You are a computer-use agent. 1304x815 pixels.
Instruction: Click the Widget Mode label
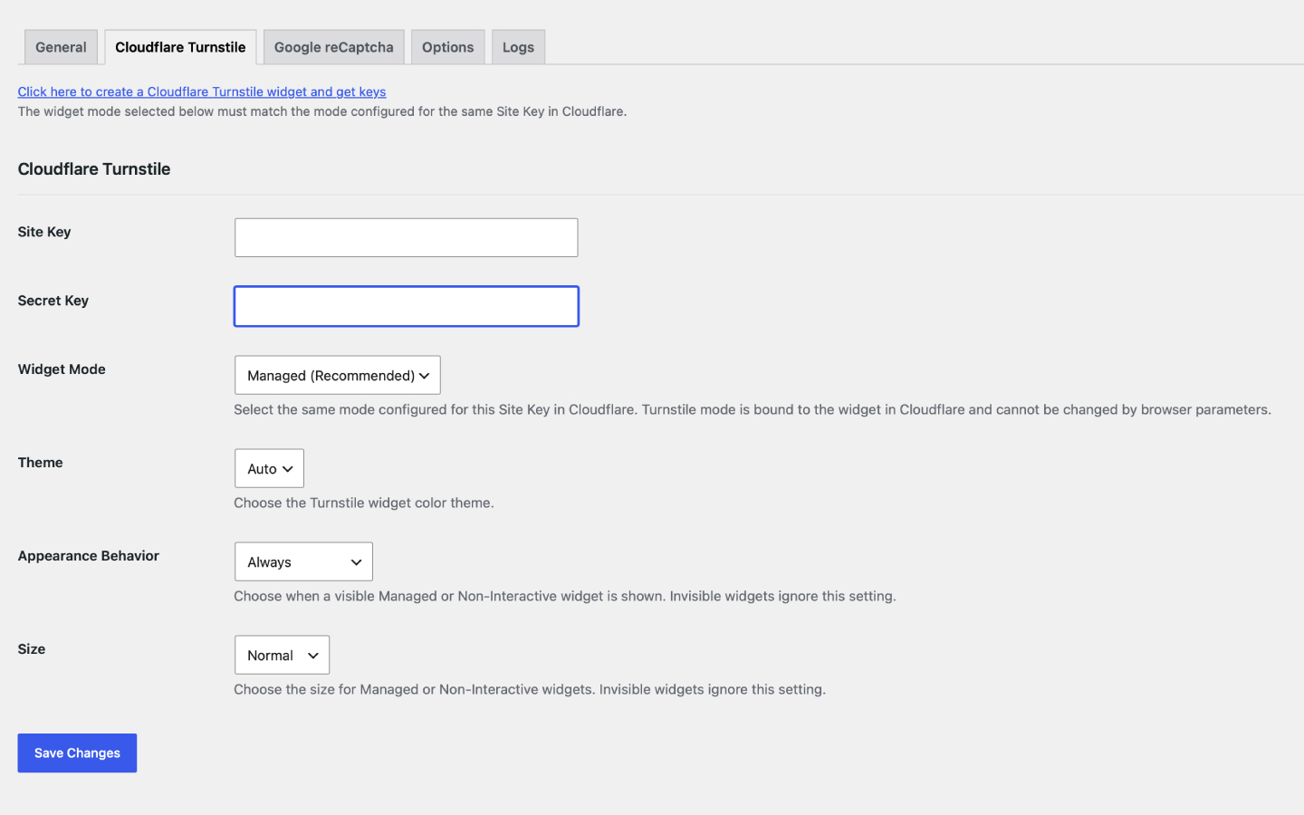62,369
